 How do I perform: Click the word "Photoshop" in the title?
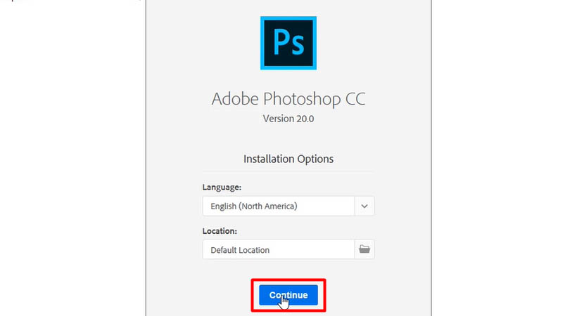(x=296, y=98)
